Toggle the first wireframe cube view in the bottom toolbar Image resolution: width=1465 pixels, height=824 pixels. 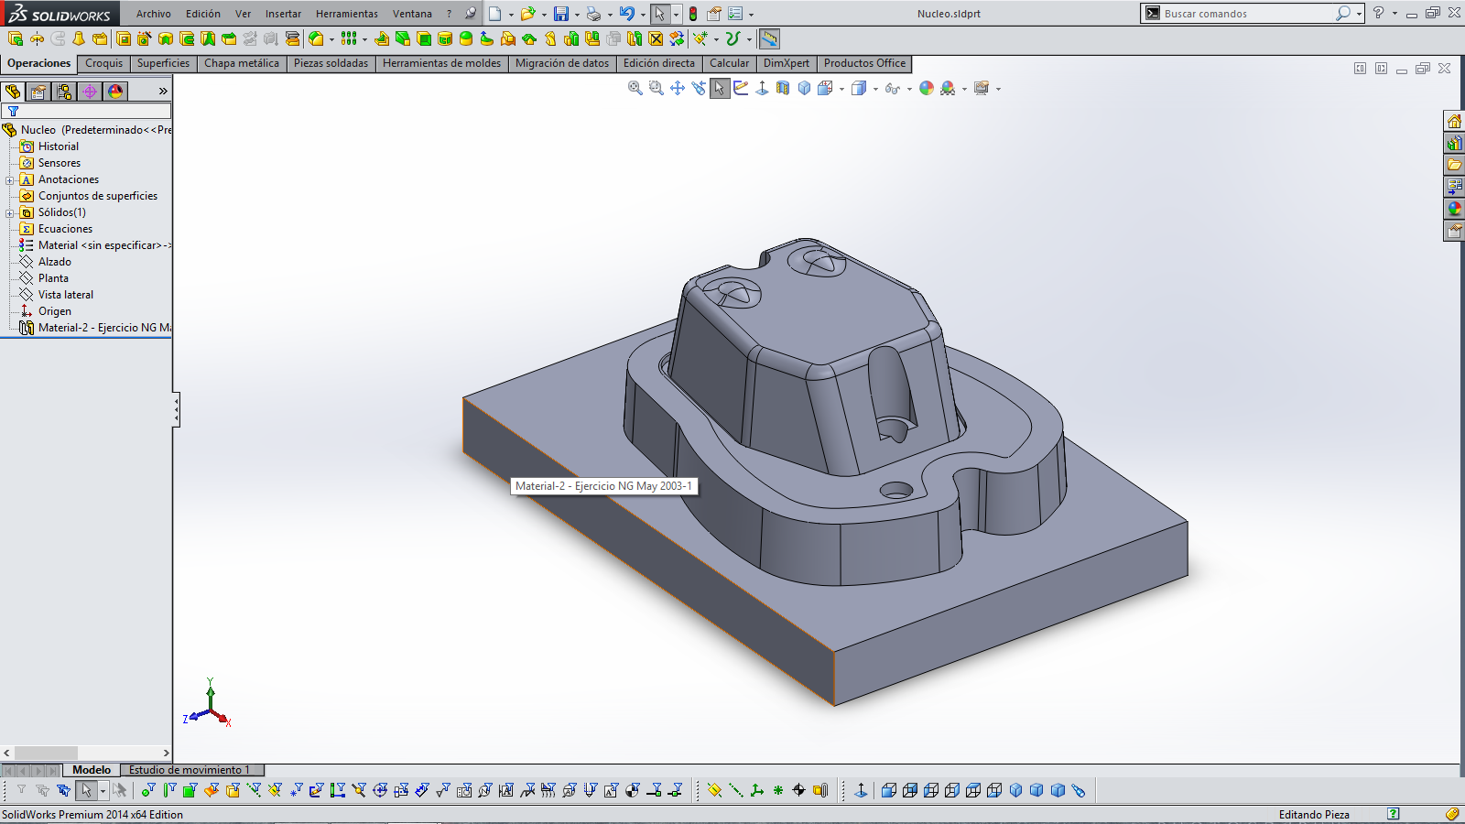coord(888,790)
